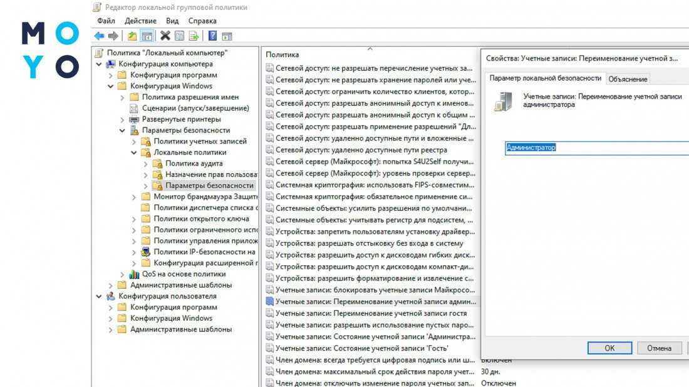Expand Административные шаблоны under Конфигурация пользователя
The height and width of the screenshot is (387, 689).
(111, 329)
